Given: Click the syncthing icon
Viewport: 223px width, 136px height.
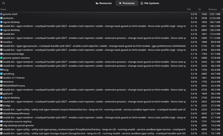Looking at the screenshot, I should 1,74.
